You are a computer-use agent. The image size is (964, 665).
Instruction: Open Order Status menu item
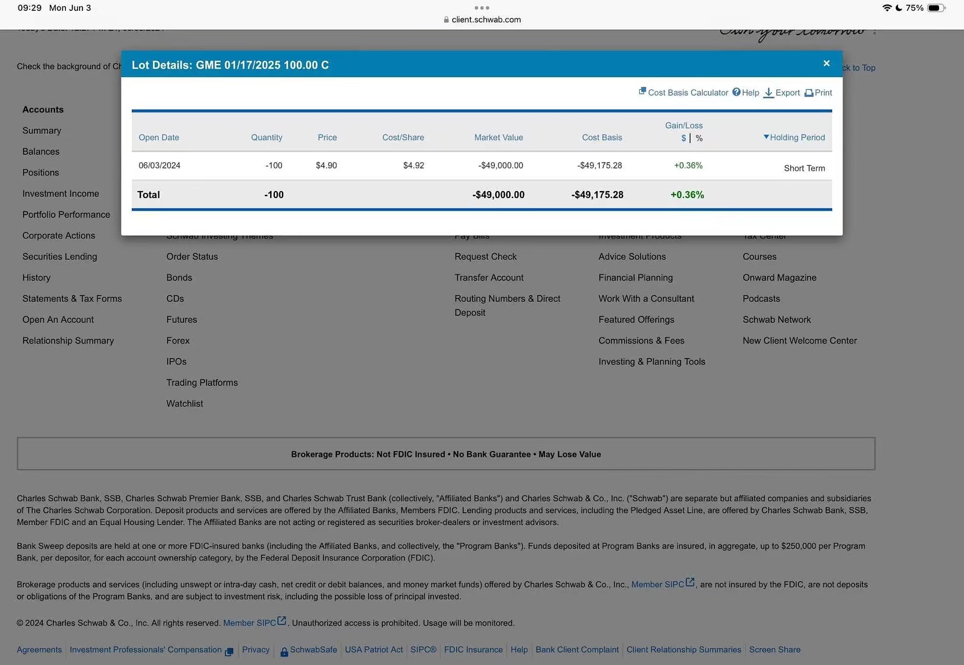click(192, 256)
